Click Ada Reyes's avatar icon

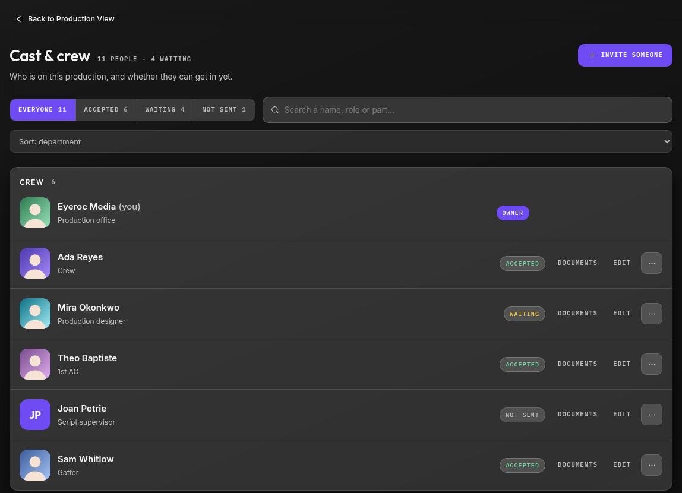(x=35, y=263)
